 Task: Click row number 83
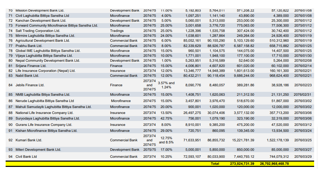11,76
